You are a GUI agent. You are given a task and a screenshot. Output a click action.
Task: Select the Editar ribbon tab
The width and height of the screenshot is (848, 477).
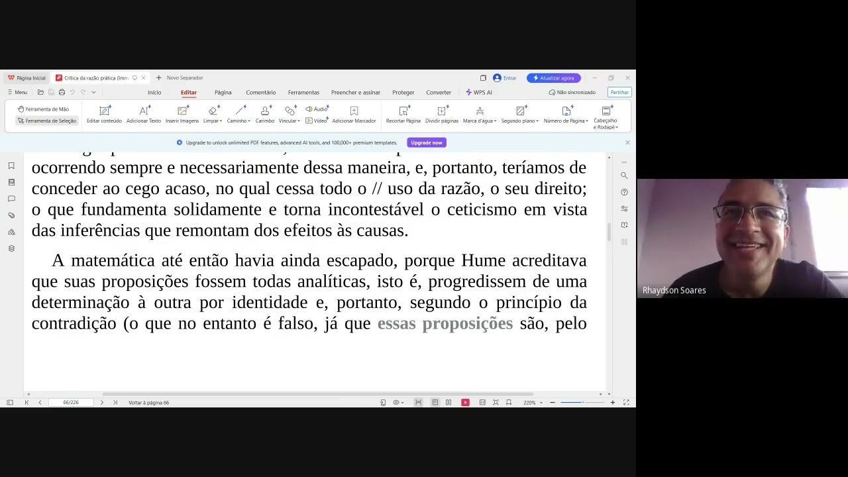click(189, 92)
